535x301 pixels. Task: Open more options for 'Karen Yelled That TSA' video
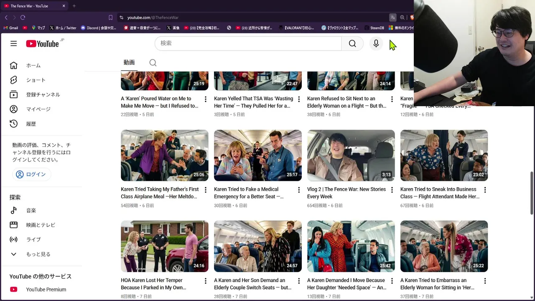pos(298,99)
